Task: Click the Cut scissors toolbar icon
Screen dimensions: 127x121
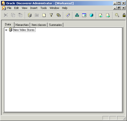Action: tap(6, 15)
